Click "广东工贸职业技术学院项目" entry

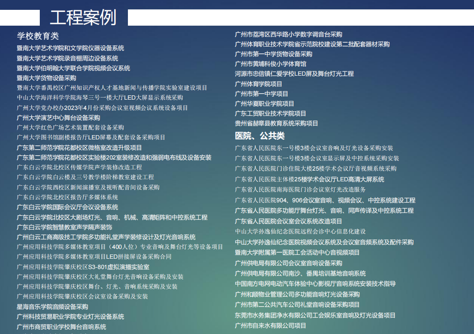270,114
